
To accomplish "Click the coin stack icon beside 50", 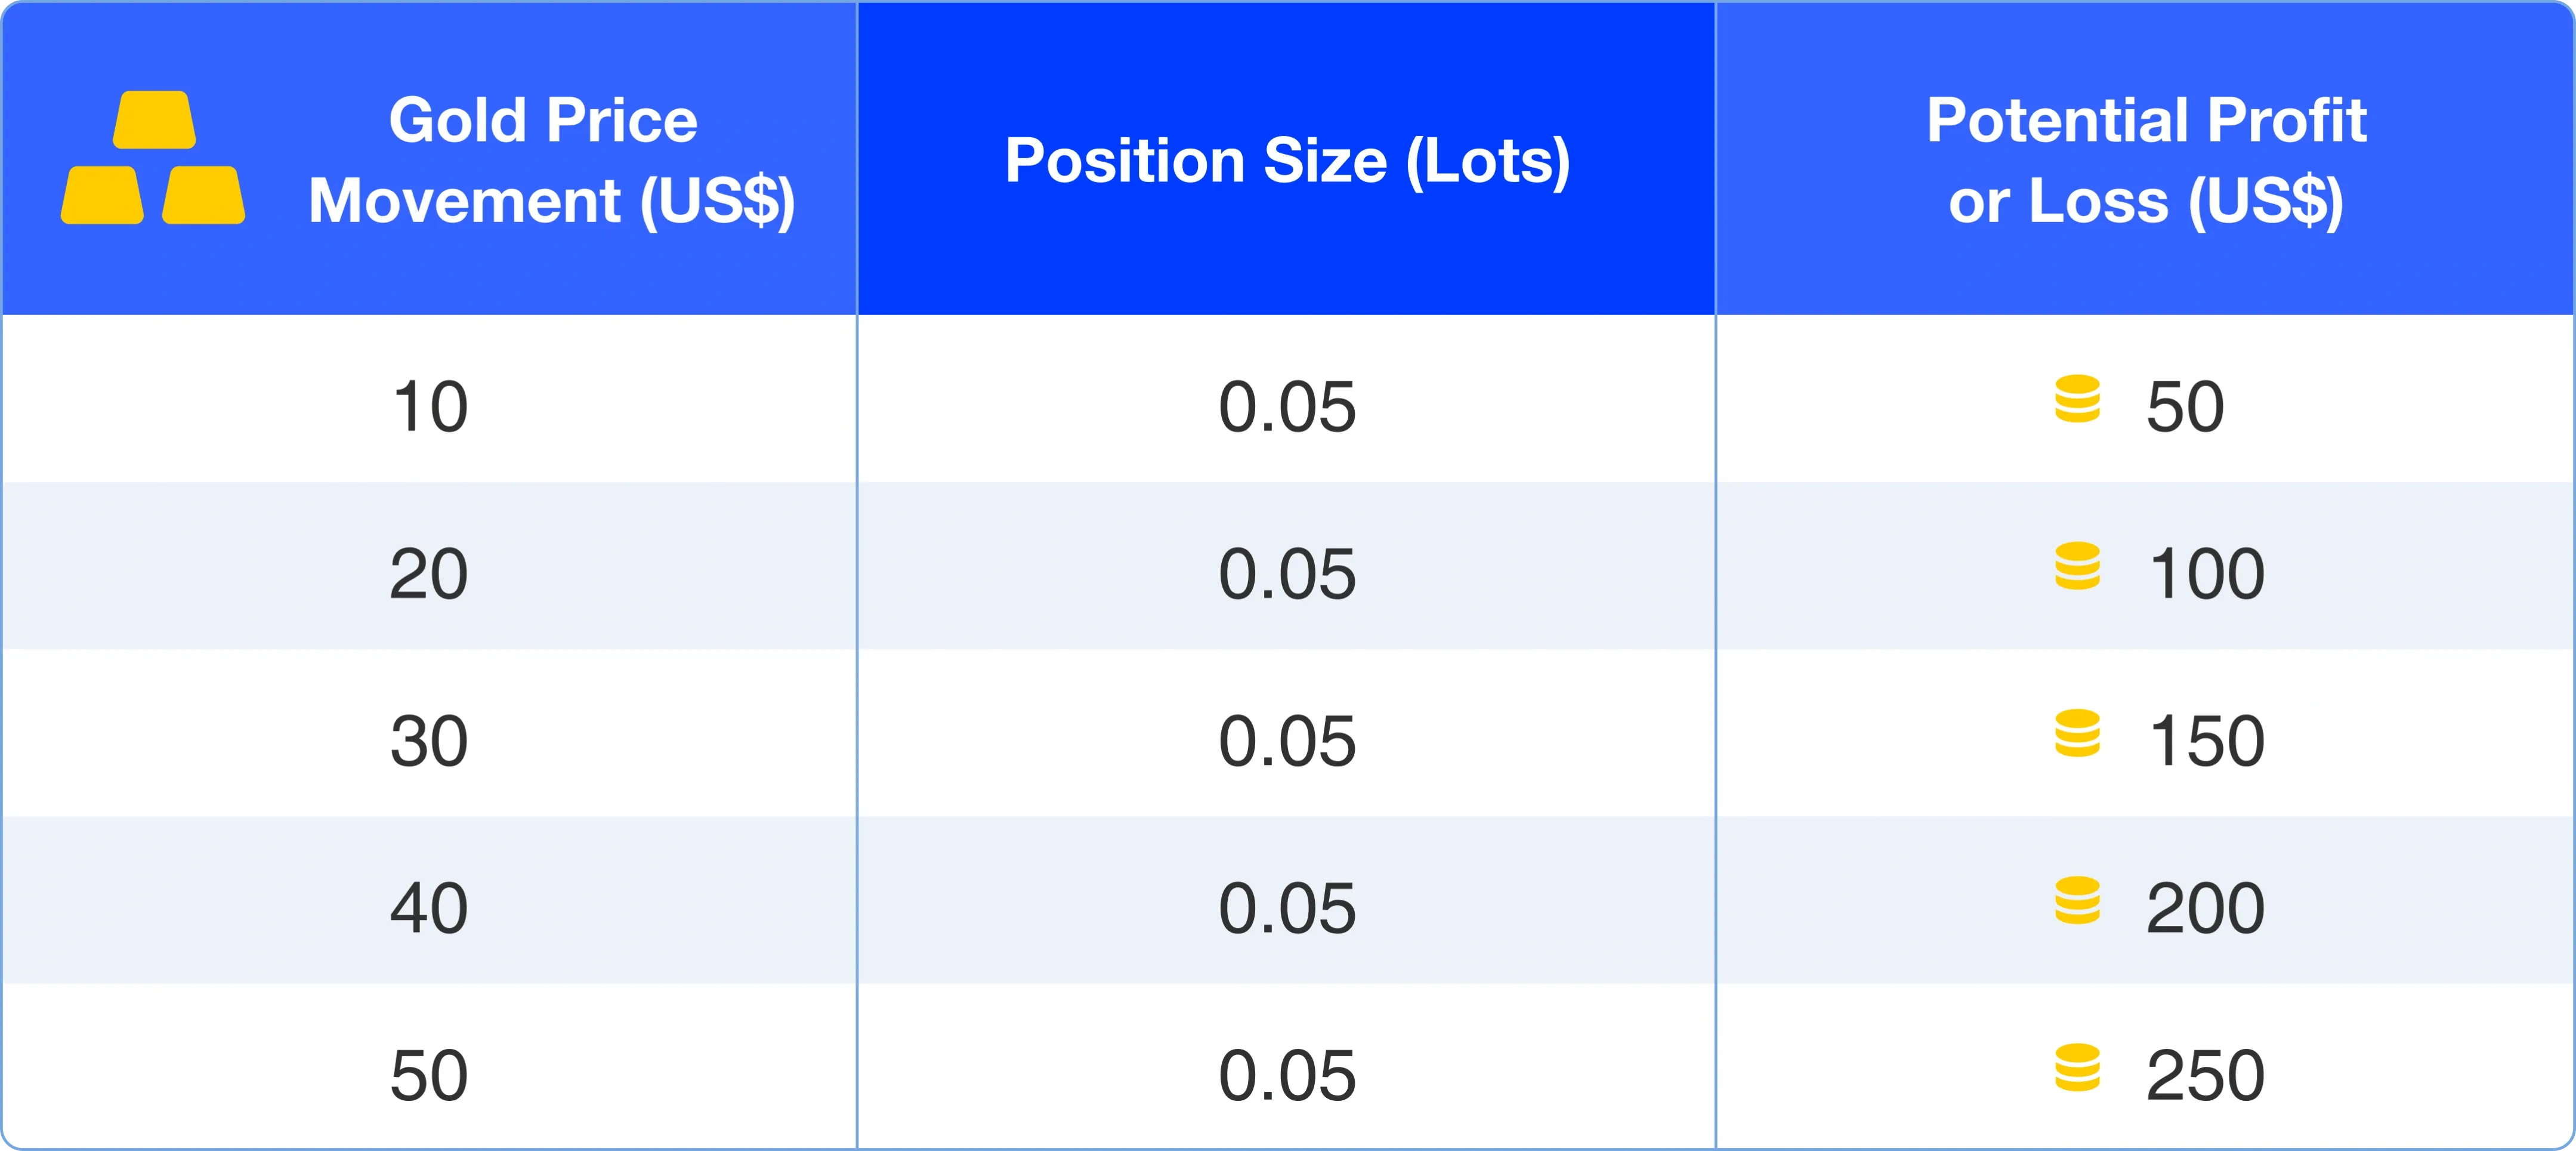I will [x=2077, y=399].
